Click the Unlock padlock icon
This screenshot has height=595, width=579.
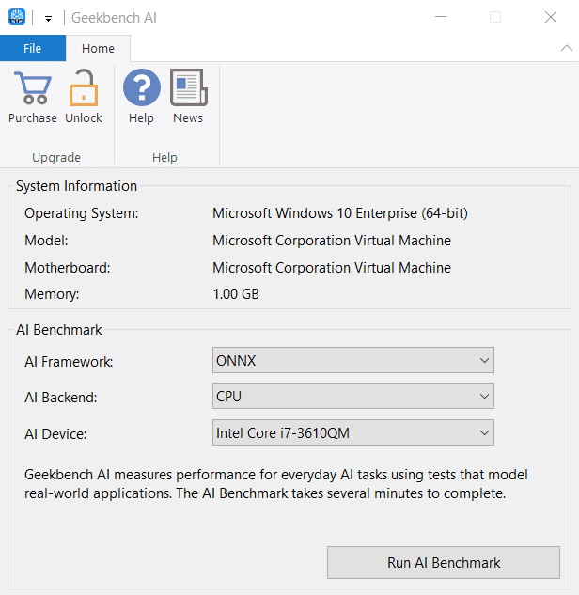point(83,89)
